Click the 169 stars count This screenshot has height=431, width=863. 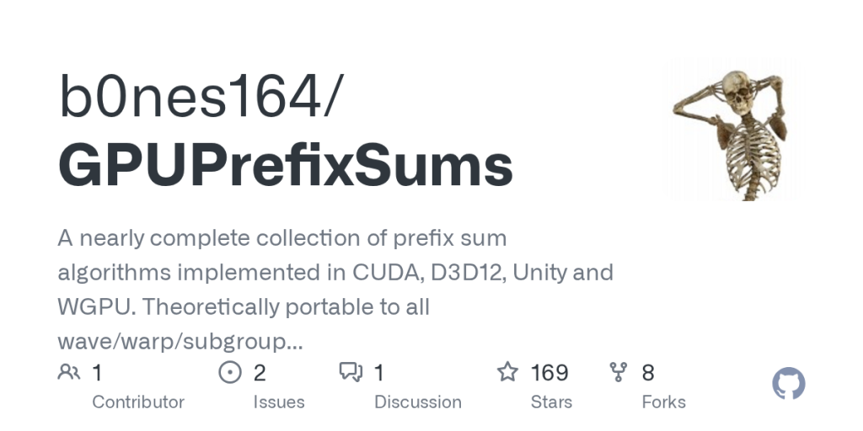[549, 372]
